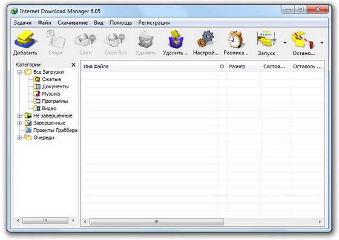This screenshot has height=240, width=339.
Task: Sort by Размер column header
Action: (244, 66)
